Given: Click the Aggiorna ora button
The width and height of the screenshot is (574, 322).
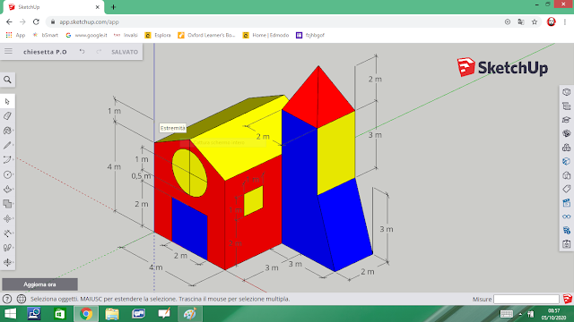Looking at the screenshot, I should [39, 284].
